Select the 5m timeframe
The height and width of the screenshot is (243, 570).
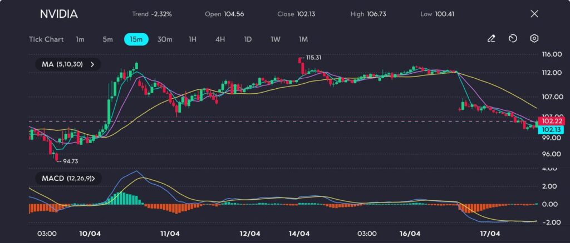[x=107, y=39]
